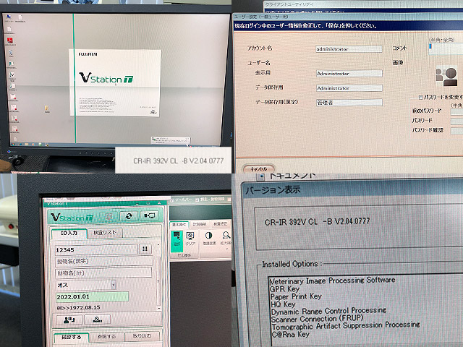Select the "Paper Print Key" option row

296,296
